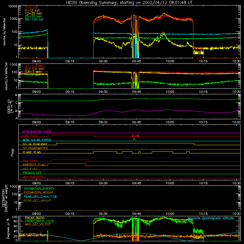Click the 09:30 tick under the decimation panel
The width and height of the screenshot is (244, 244).
(103, 214)
